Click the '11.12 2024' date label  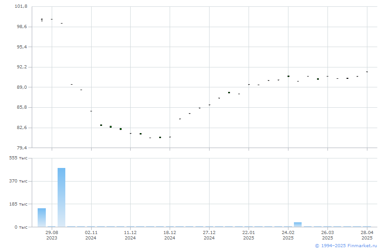click(x=131, y=235)
